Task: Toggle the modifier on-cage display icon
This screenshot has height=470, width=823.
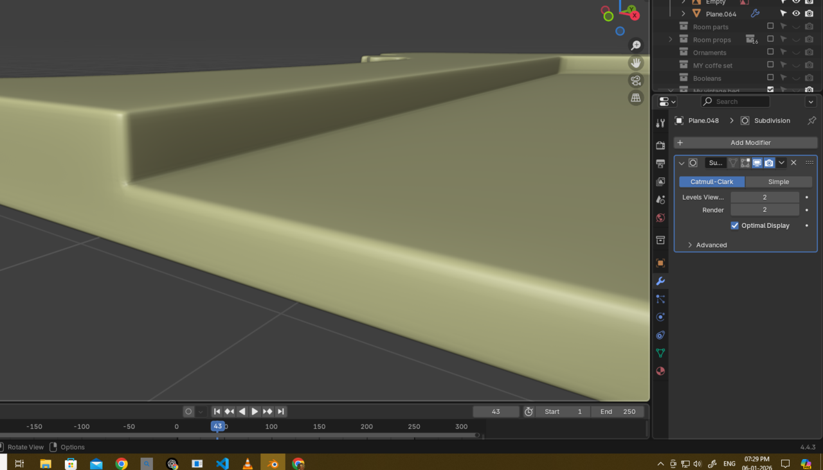Action: click(x=733, y=163)
